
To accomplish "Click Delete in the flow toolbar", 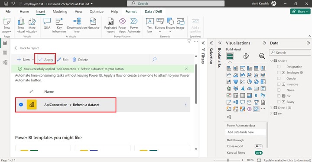I will pyautogui.click(x=80, y=60).
